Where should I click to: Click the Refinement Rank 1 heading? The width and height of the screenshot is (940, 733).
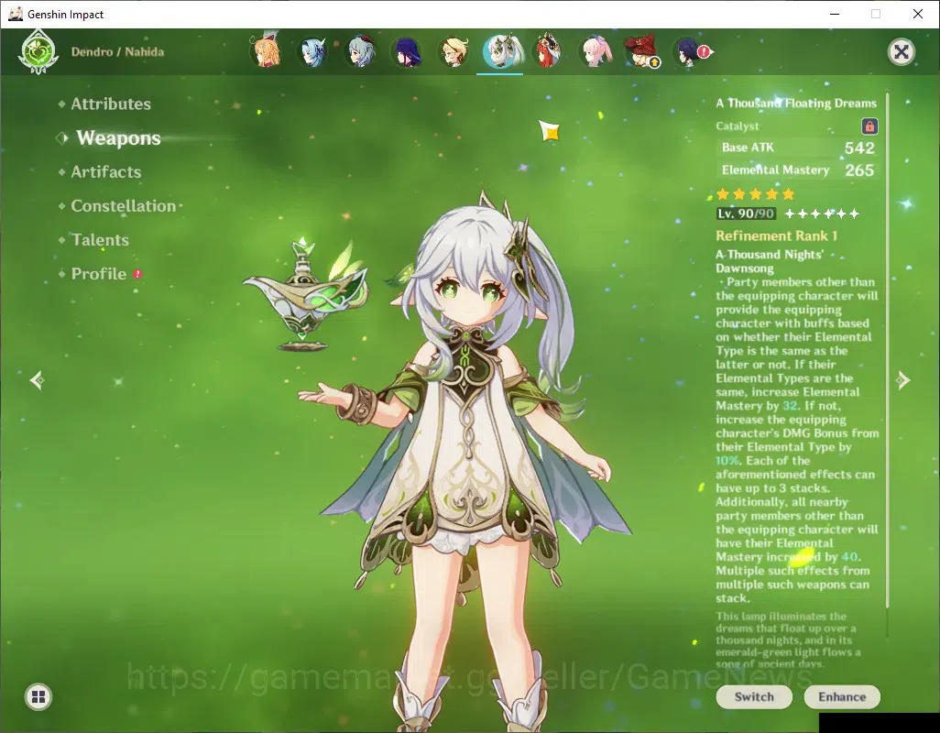(x=776, y=235)
